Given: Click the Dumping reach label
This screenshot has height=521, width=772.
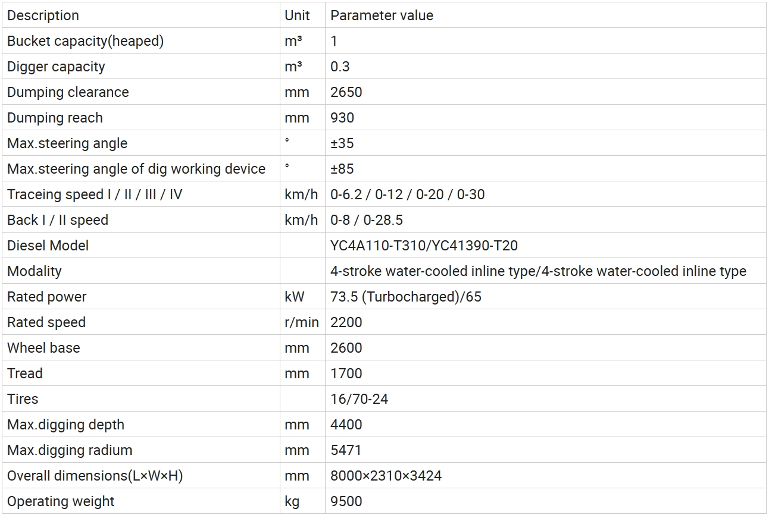Looking at the screenshot, I should tap(55, 118).
